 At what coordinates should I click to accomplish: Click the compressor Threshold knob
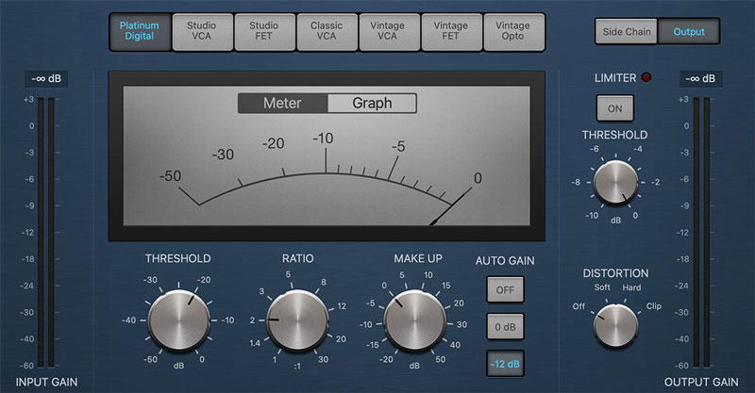click(176, 316)
